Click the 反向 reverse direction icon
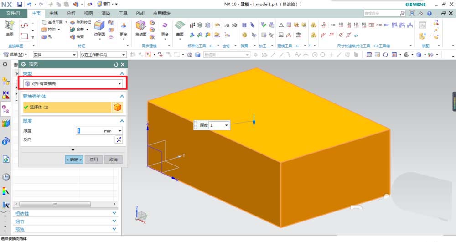 [119, 140]
